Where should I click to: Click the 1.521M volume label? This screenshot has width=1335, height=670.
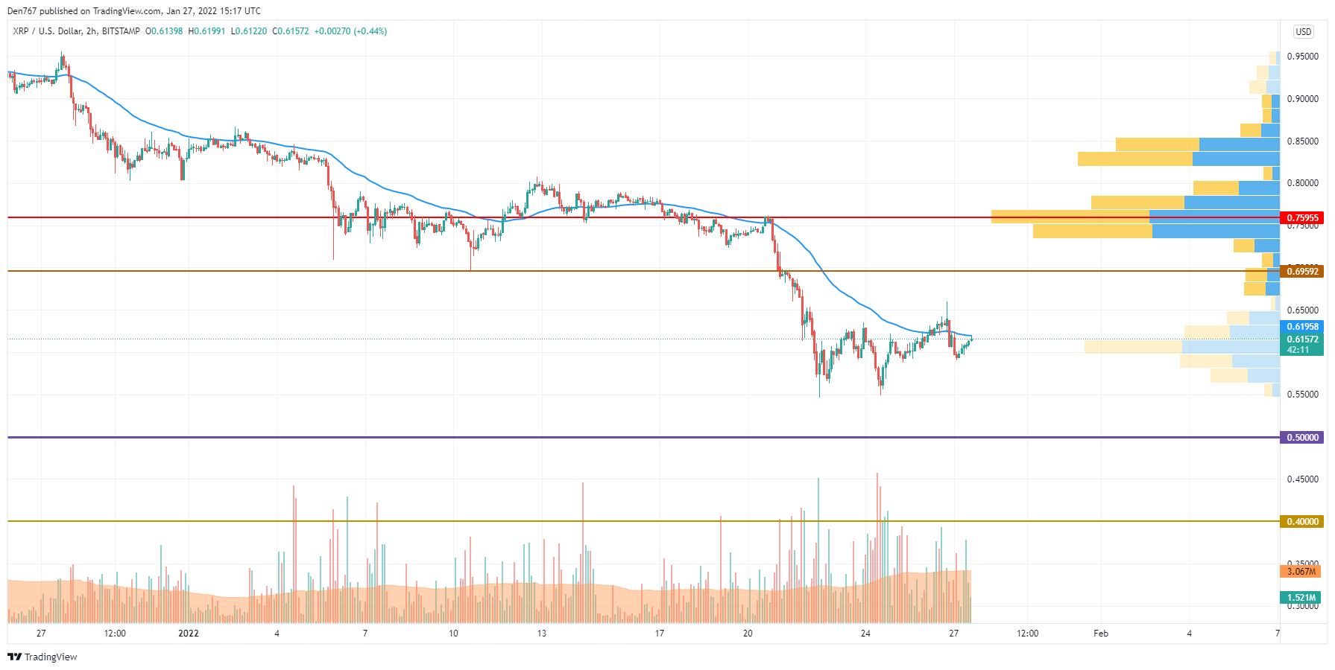click(1300, 597)
